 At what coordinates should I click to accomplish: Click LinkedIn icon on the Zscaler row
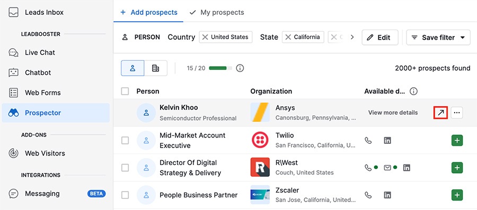point(387,195)
